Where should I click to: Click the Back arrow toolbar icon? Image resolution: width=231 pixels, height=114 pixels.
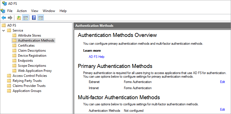(3, 18)
